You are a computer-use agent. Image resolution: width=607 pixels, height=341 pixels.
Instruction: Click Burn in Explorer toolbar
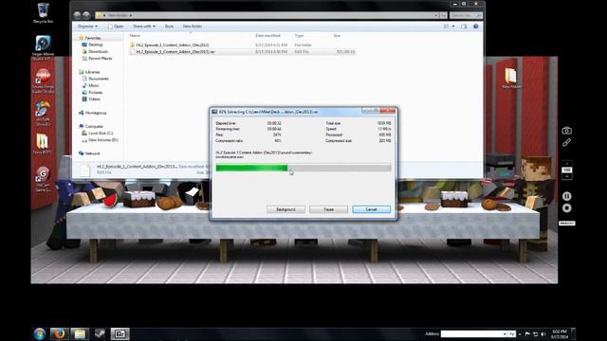(169, 27)
